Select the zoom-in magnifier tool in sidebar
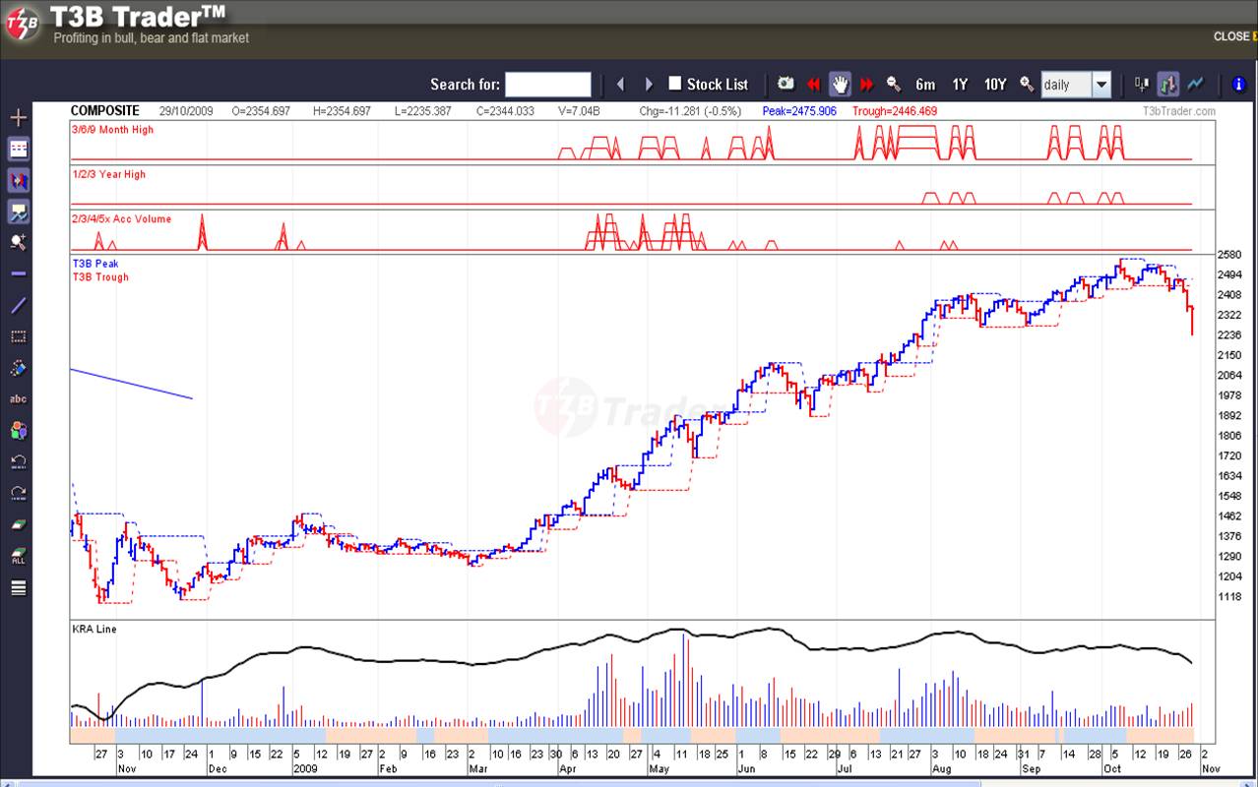 (x=18, y=242)
